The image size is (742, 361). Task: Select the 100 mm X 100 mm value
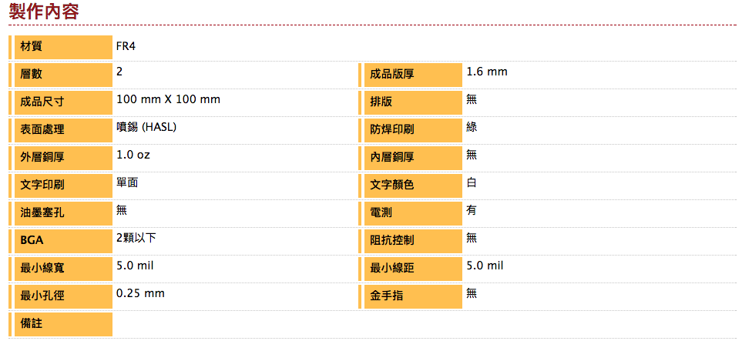coord(168,100)
